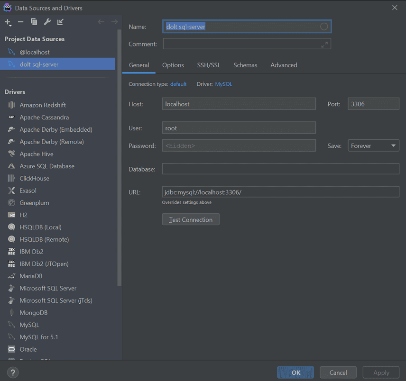Viewport: 406px width, 381px height.
Task: Click the Add data source plus icon
Action: [x=8, y=22]
